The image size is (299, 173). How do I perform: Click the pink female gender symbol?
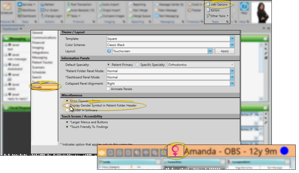tap(175, 151)
